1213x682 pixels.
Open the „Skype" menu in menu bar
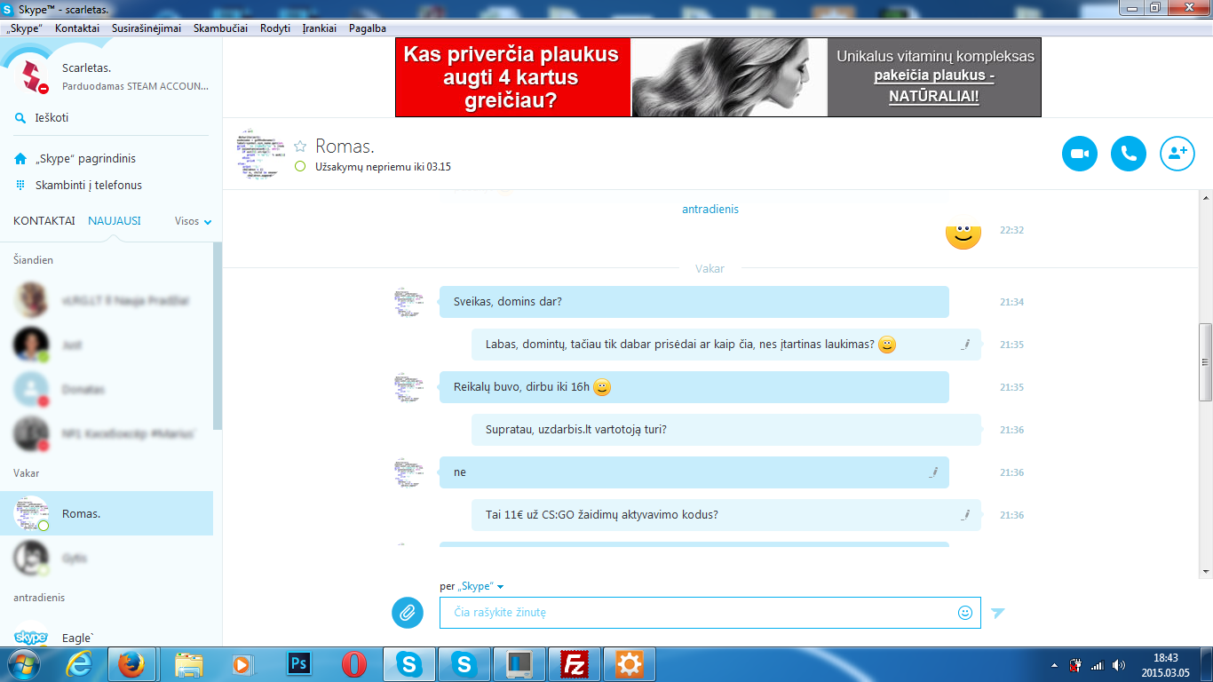point(24,28)
